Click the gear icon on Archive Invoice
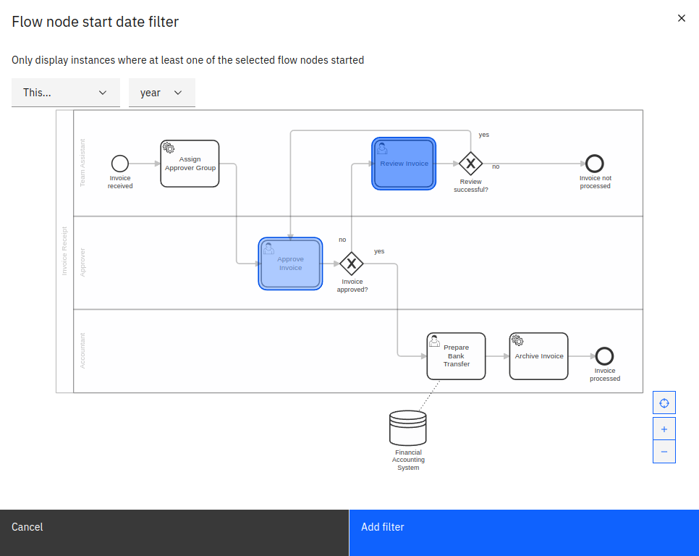 517,340
